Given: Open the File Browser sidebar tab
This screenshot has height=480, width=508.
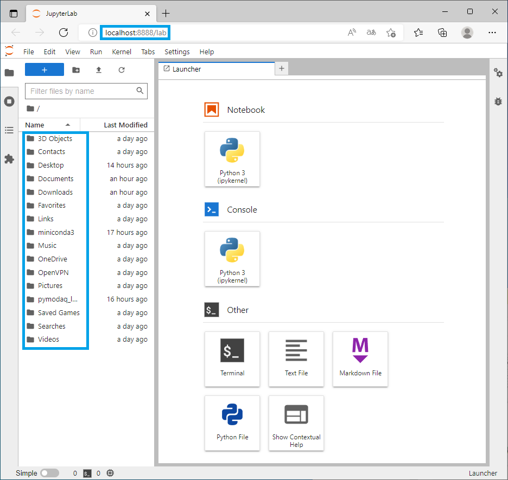Looking at the screenshot, I should 9,73.
